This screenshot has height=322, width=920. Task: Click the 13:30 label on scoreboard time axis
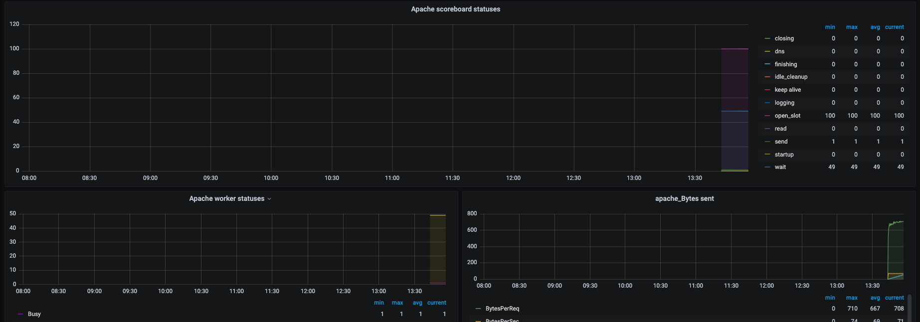pyautogui.click(x=695, y=178)
